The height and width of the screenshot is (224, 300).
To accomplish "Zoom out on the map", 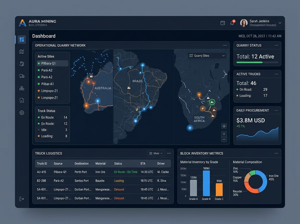I will coord(224,139).
